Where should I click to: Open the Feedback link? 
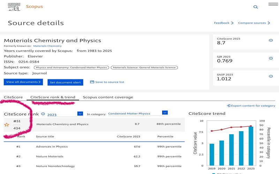(x=224, y=23)
